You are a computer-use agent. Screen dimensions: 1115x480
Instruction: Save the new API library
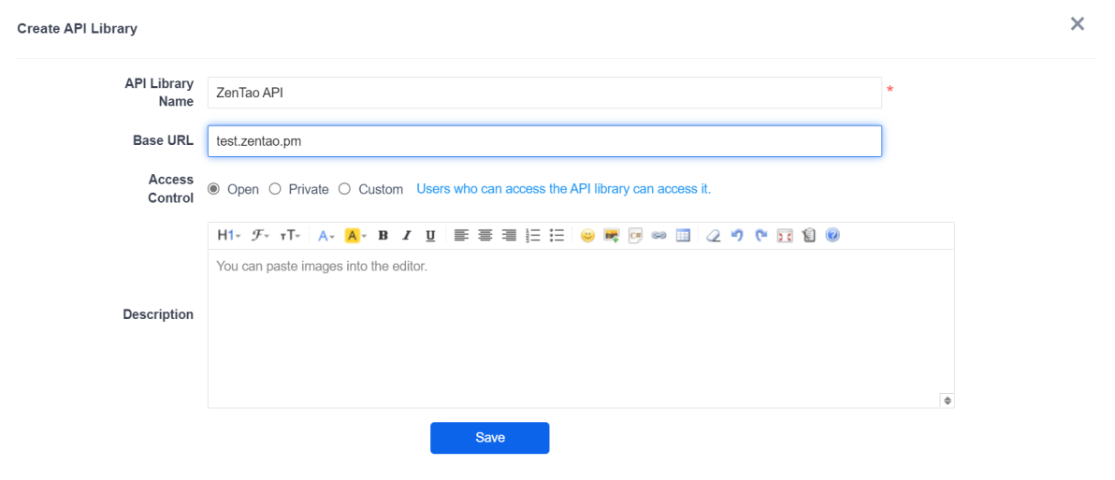(x=490, y=438)
